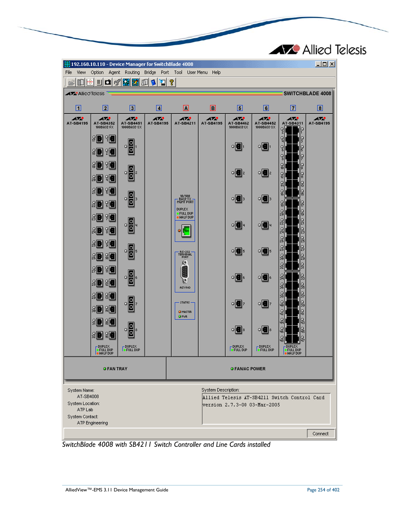Open the Port menu
Image resolution: width=406 pixels, height=525 pixels.
point(165,72)
